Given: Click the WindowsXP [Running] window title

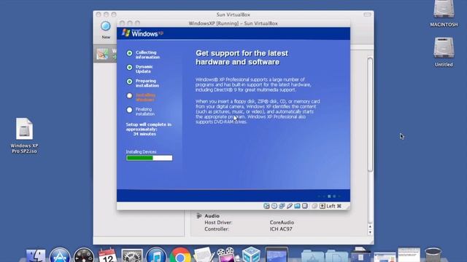Looking at the screenshot, I should pyautogui.click(x=233, y=23).
